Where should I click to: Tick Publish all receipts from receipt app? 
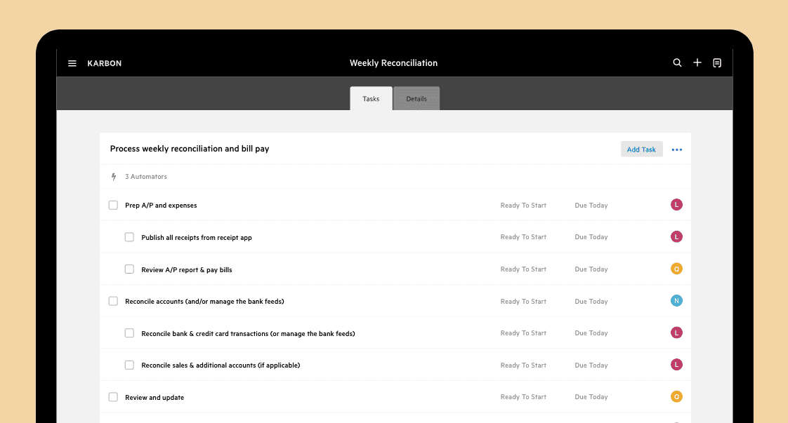(129, 237)
